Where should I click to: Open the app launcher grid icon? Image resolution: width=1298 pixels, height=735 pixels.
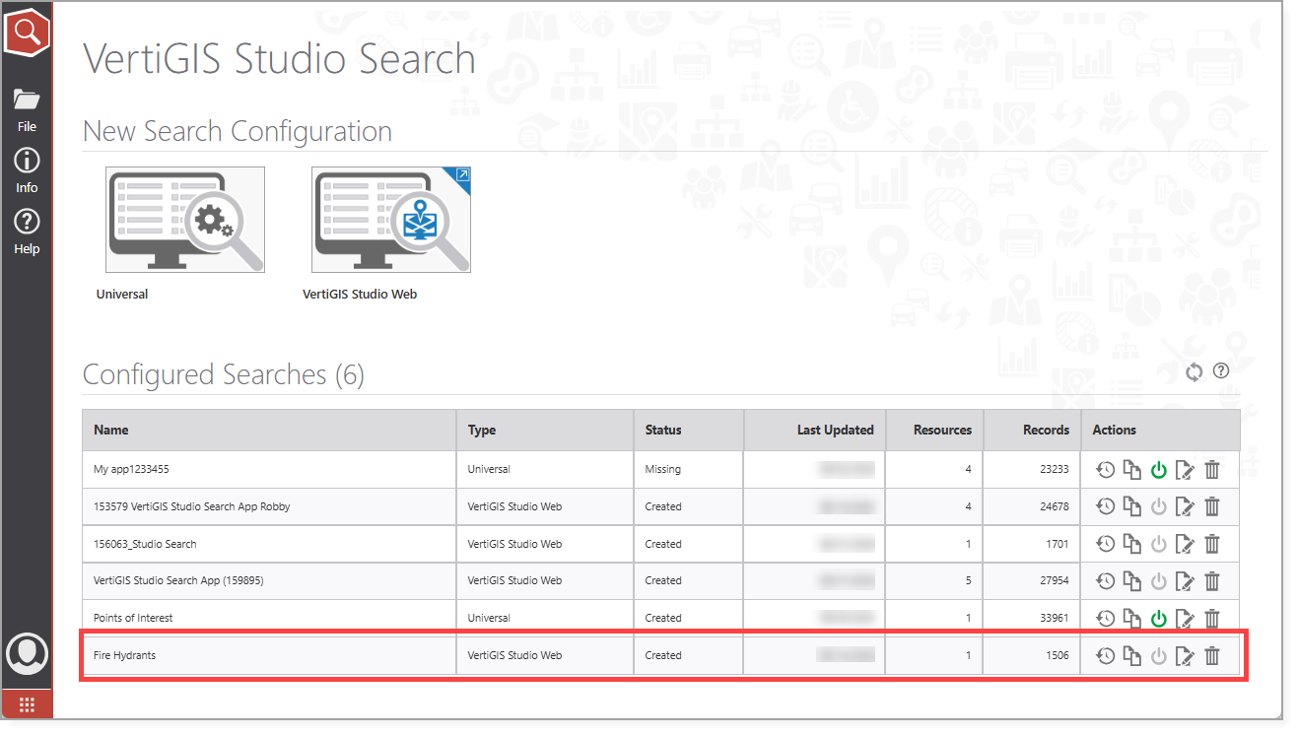pos(27,703)
